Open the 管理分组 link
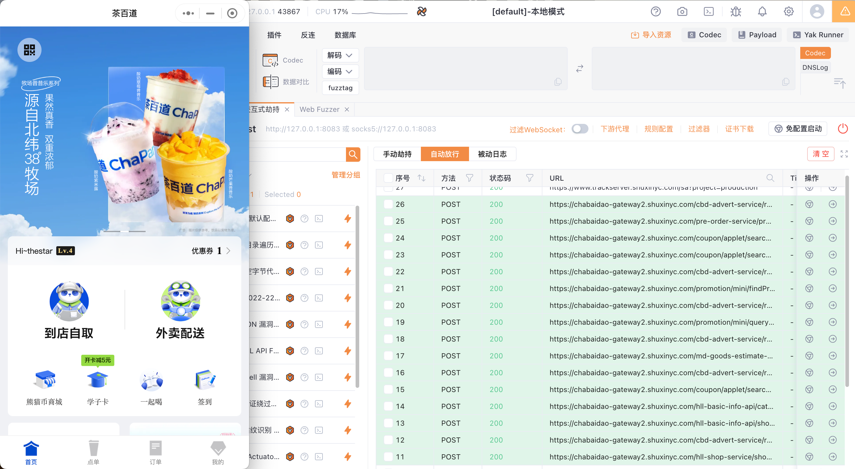The height and width of the screenshot is (469, 855). [x=346, y=175]
